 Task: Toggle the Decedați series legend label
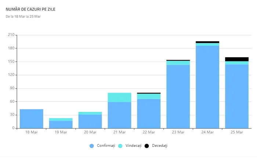click(x=159, y=146)
